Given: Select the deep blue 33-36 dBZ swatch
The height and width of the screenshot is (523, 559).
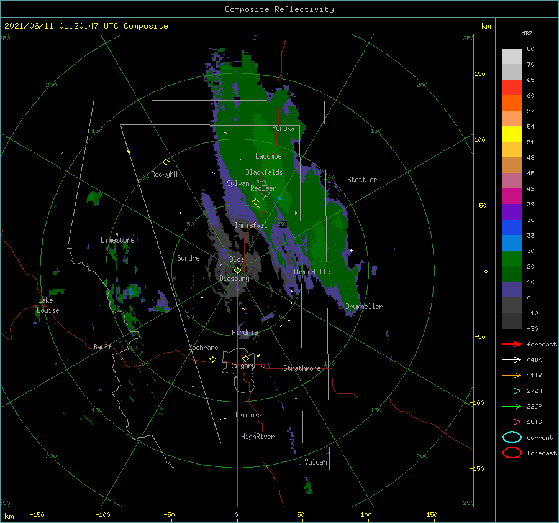Looking at the screenshot, I should point(512,228).
